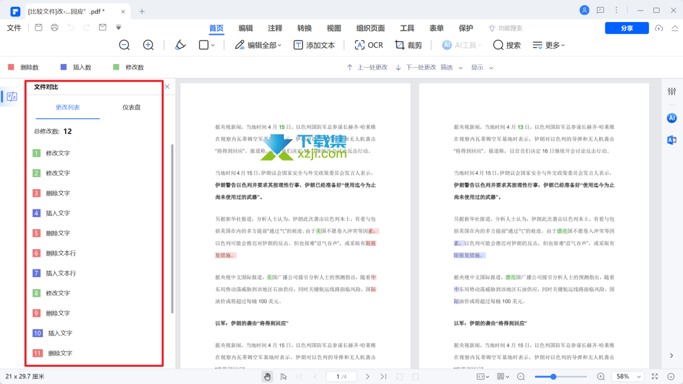Click the blue 分享 button
This screenshot has width=683, height=384.
[x=627, y=28]
